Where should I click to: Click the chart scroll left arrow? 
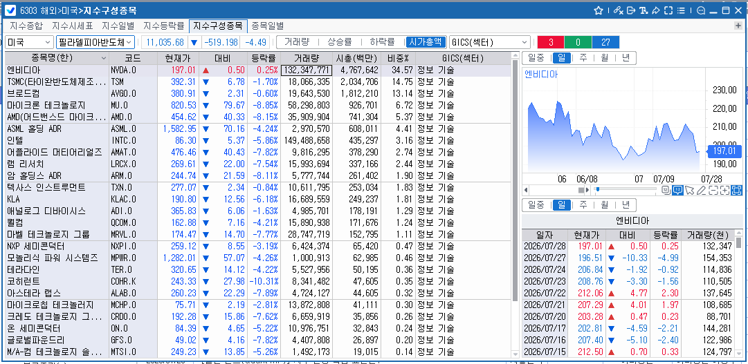526,190
